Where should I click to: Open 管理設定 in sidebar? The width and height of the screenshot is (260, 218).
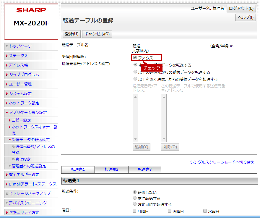pos(23,159)
